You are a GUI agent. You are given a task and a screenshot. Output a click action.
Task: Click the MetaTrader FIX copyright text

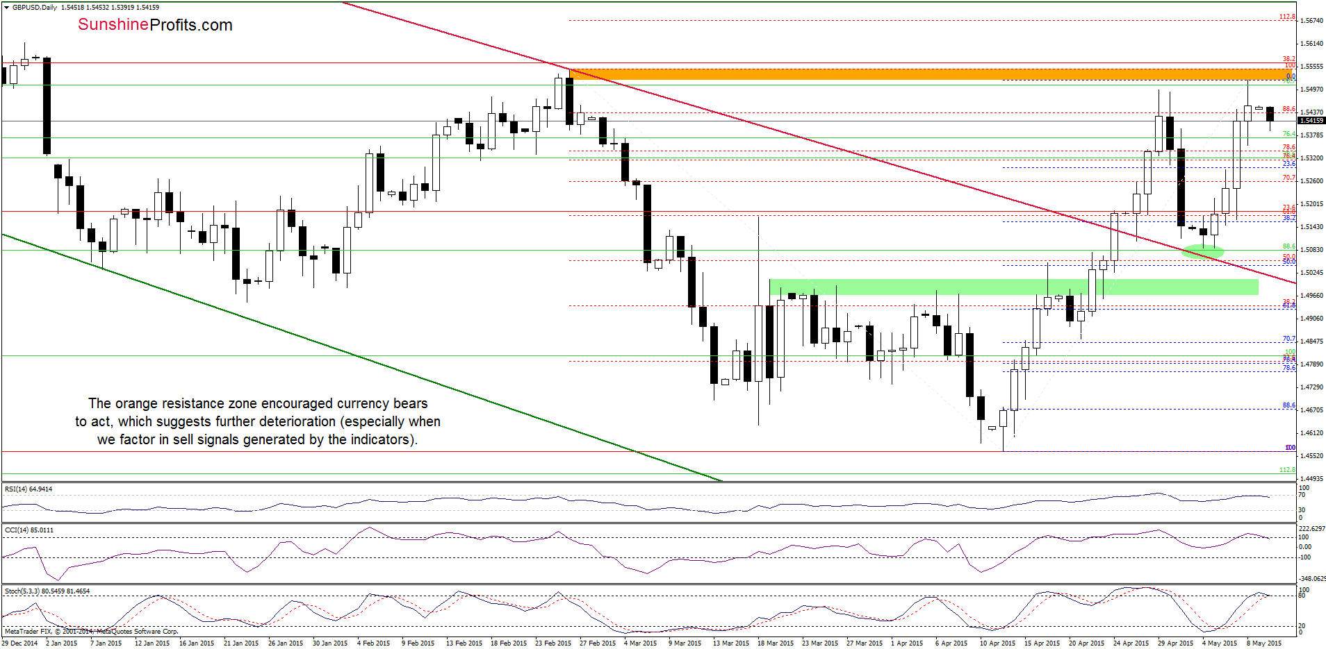pos(92,632)
